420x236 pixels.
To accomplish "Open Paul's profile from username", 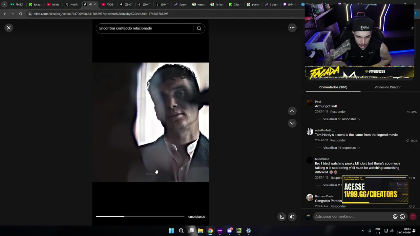I will point(318,102).
